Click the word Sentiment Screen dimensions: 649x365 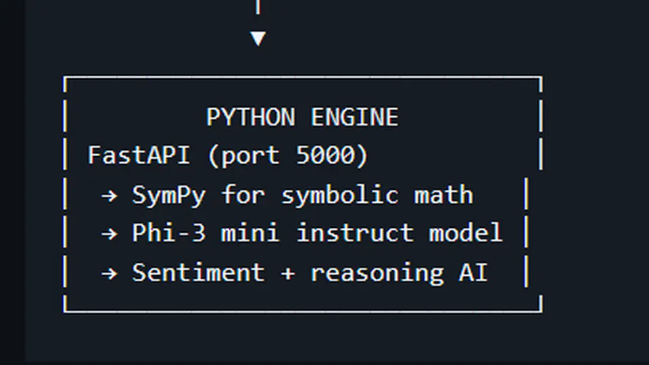pyautogui.click(x=198, y=273)
